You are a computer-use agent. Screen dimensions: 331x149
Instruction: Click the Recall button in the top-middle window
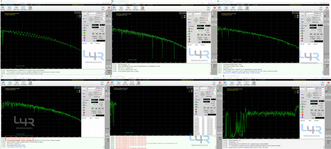click(x=214, y=25)
